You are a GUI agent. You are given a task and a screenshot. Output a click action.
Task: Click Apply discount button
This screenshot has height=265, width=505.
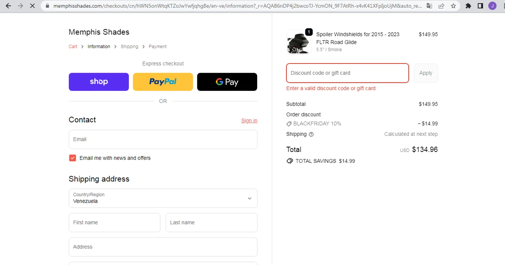click(x=426, y=73)
